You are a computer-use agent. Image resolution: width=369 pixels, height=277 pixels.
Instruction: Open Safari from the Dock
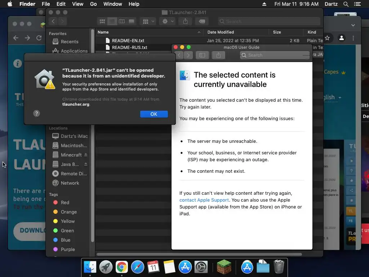(137, 267)
